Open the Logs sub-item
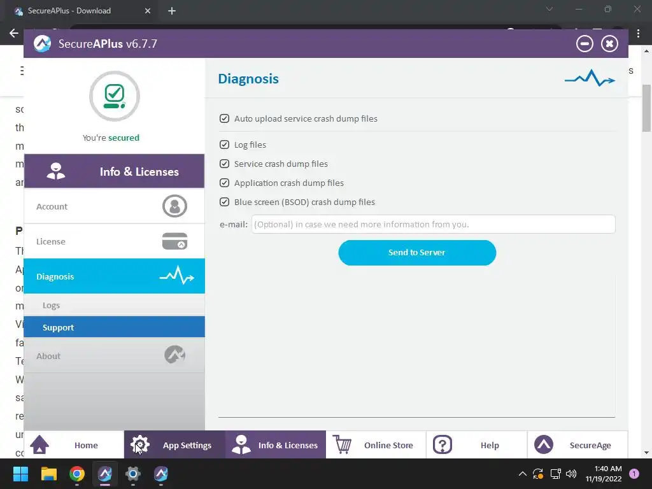The width and height of the screenshot is (652, 489). point(115,305)
